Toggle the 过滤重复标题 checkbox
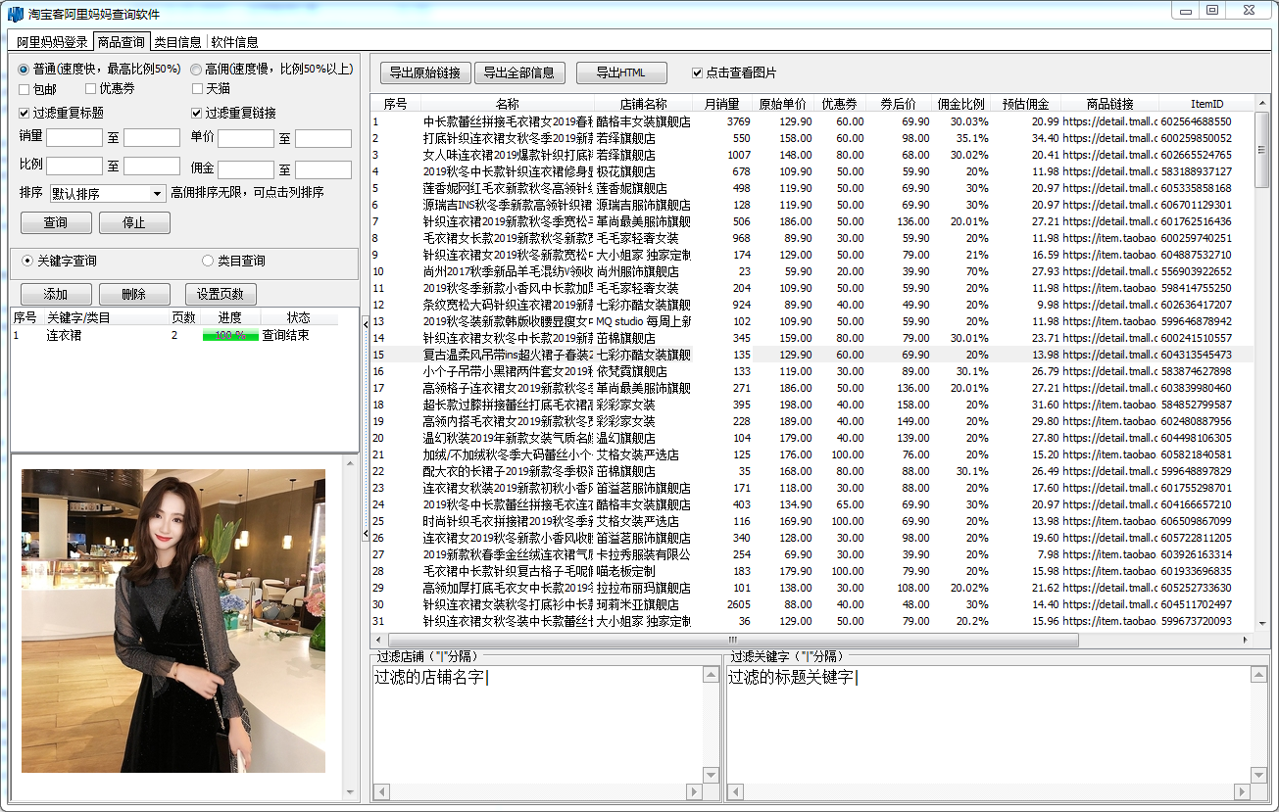1279x812 pixels. click(x=25, y=113)
